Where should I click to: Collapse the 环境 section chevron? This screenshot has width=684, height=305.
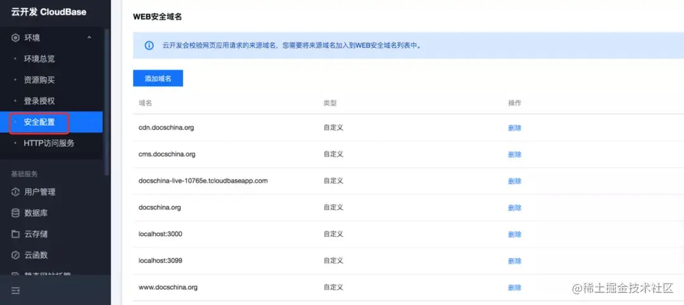click(89, 38)
